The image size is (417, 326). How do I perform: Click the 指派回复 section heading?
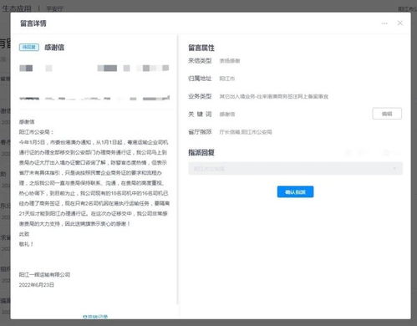pos(201,152)
